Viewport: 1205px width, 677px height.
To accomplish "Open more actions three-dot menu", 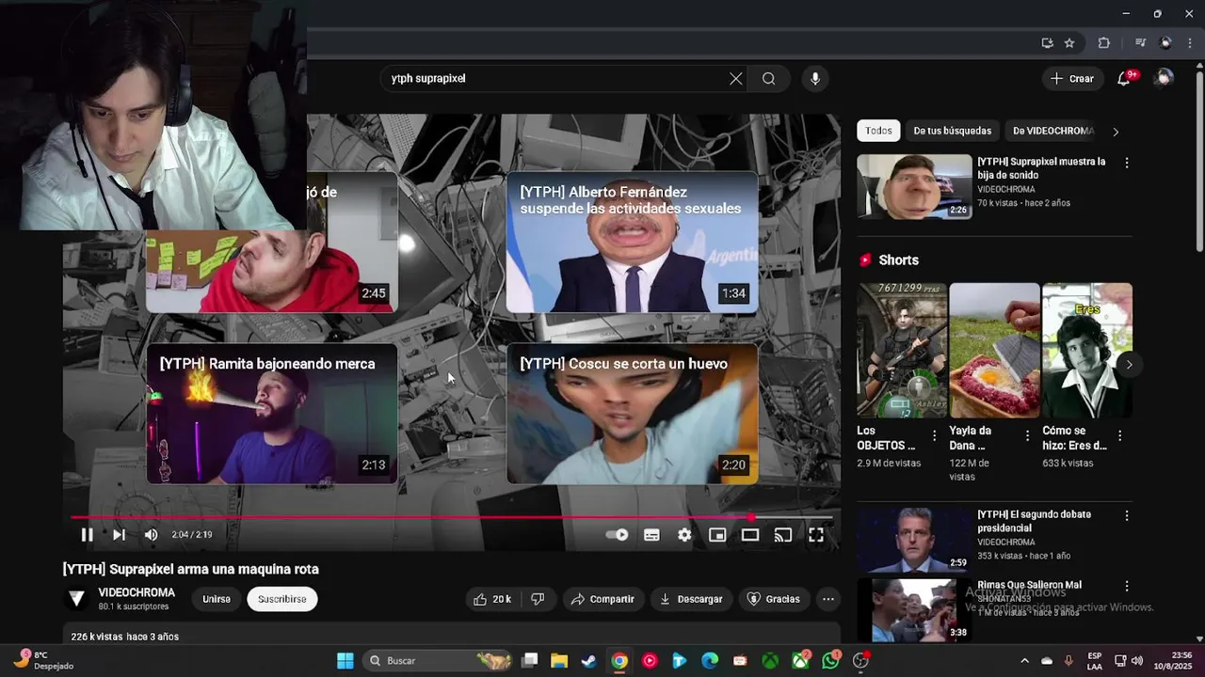I will [828, 599].
